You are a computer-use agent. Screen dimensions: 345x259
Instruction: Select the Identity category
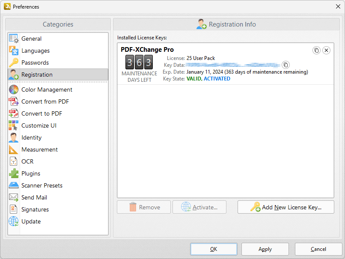58,137
